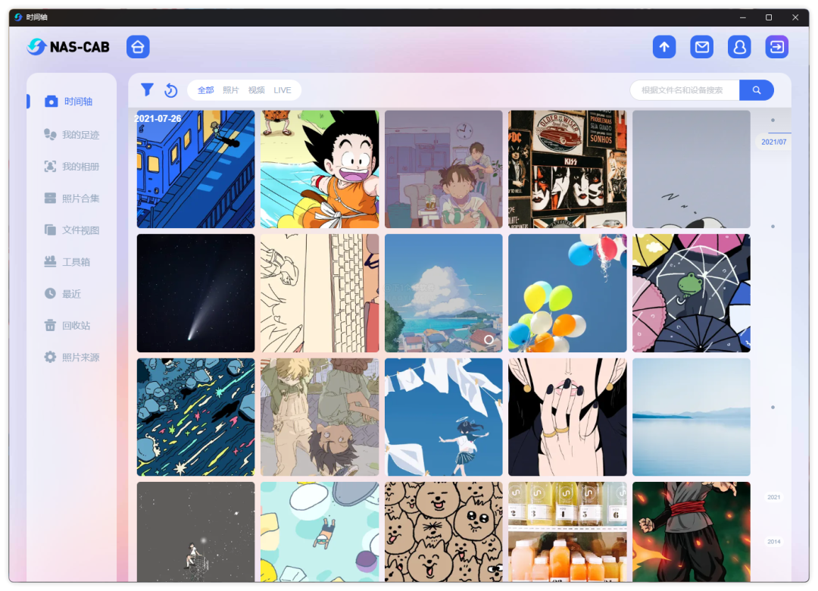The width and height of the screenshot is (818, 591).
Task: Switch to the LIVE filter tab
Action: (283, 90)
